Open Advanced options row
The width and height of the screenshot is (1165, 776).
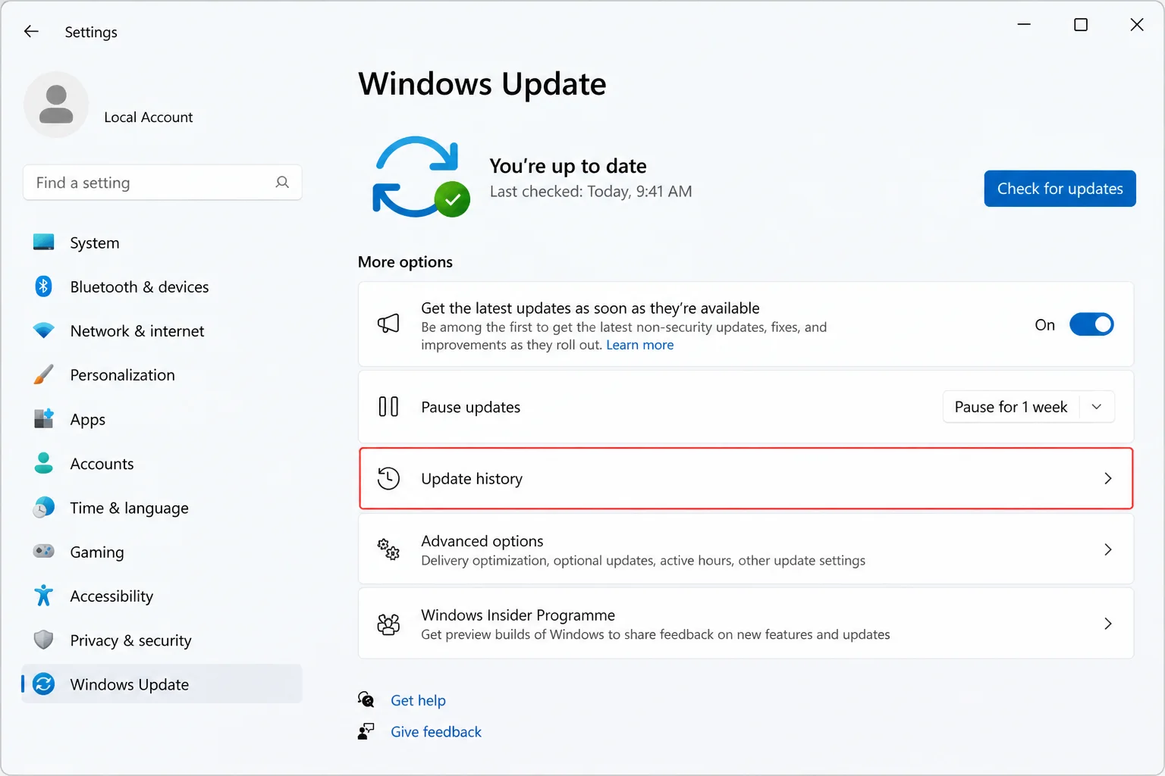pyautogui.click(x=746, y=549)
